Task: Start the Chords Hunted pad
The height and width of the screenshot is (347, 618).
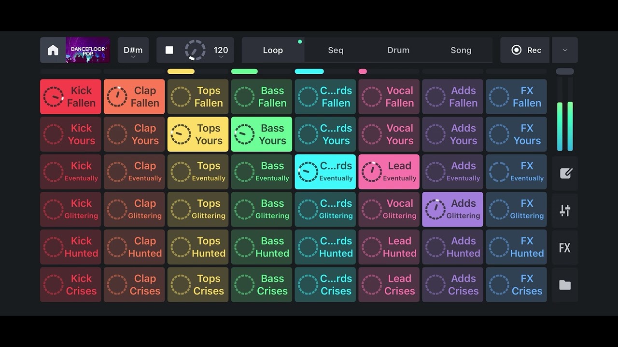Action: (325, 247)
